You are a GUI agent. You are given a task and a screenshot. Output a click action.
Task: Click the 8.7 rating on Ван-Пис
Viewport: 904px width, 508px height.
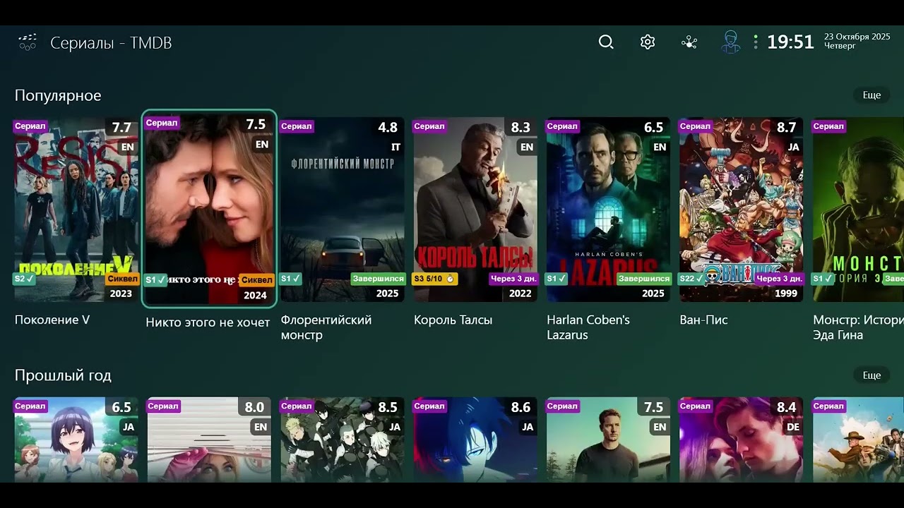pyautogui.click(x=787, y=128)
